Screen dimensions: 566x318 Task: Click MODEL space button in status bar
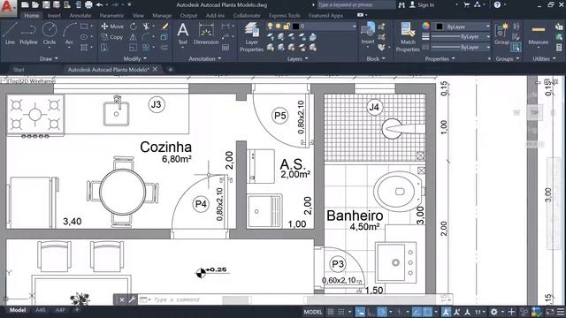[x=312, y=312]
